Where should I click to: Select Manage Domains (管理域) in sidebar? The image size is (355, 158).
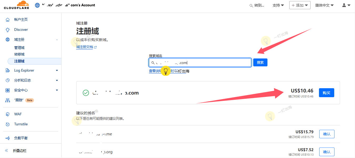click(x=19, y=48)
